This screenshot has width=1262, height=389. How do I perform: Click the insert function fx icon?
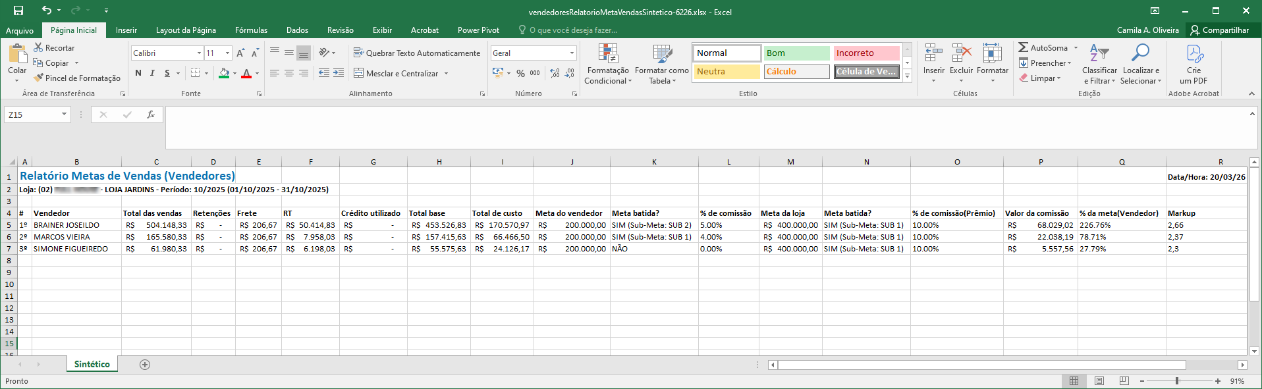point(151,115)
